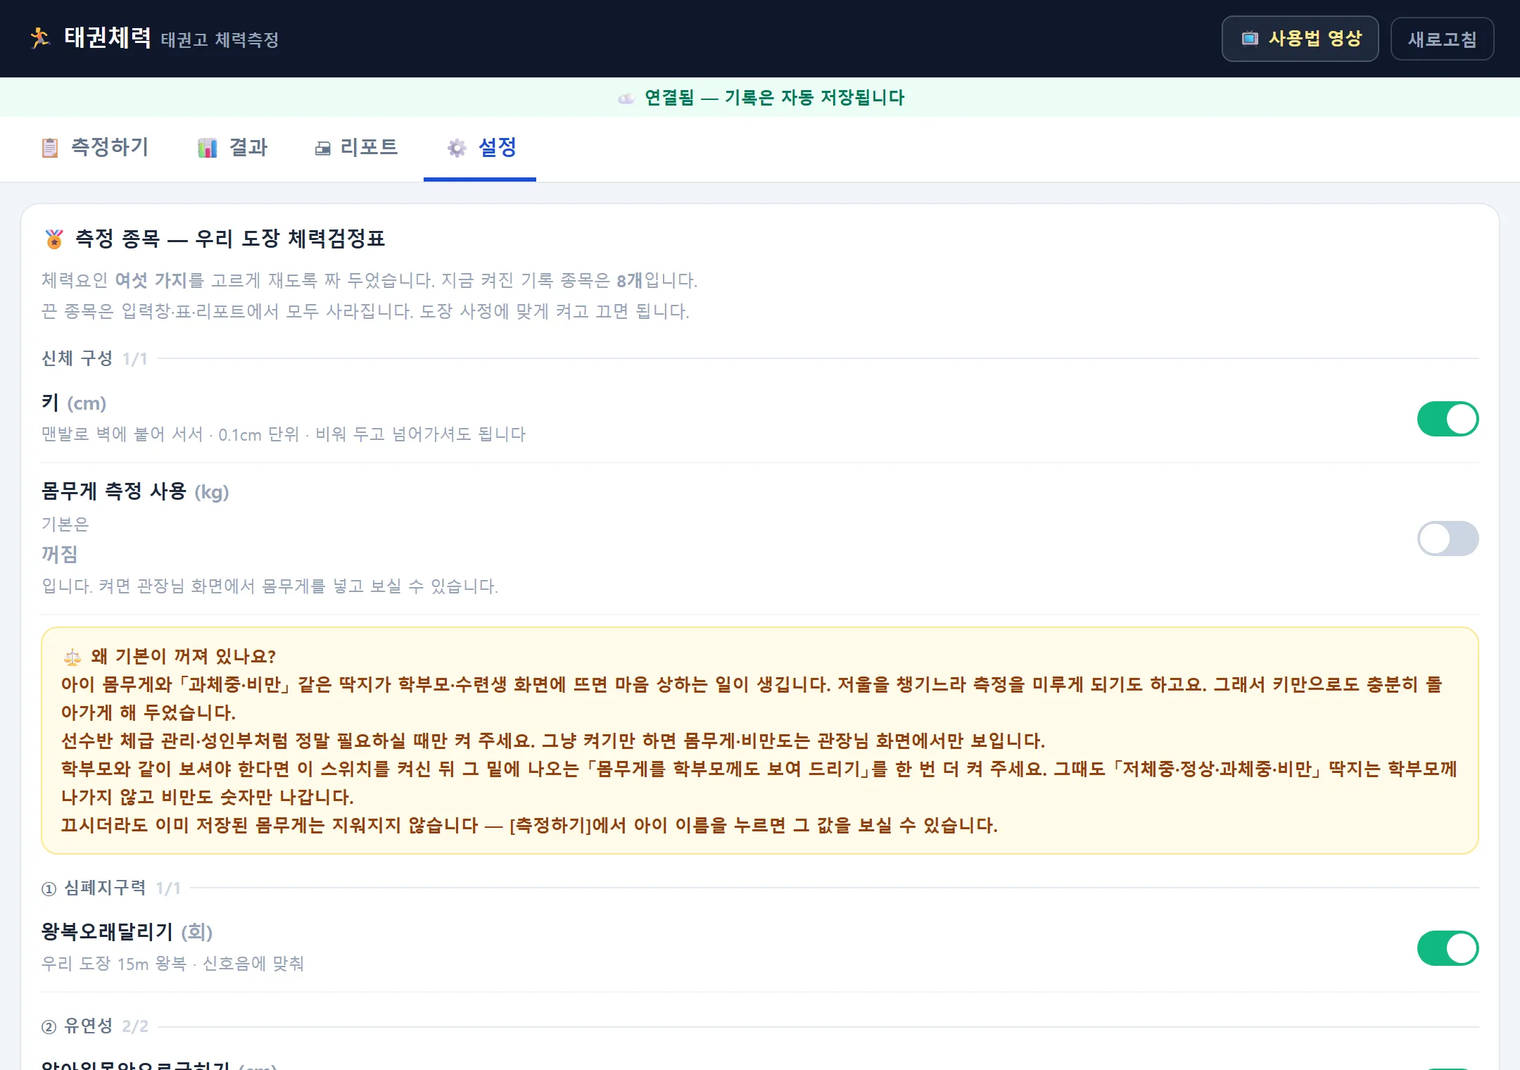1520x1070 pixels.
Task: Click the clipboard icon beside 측정하기
Action: (50, 148)
